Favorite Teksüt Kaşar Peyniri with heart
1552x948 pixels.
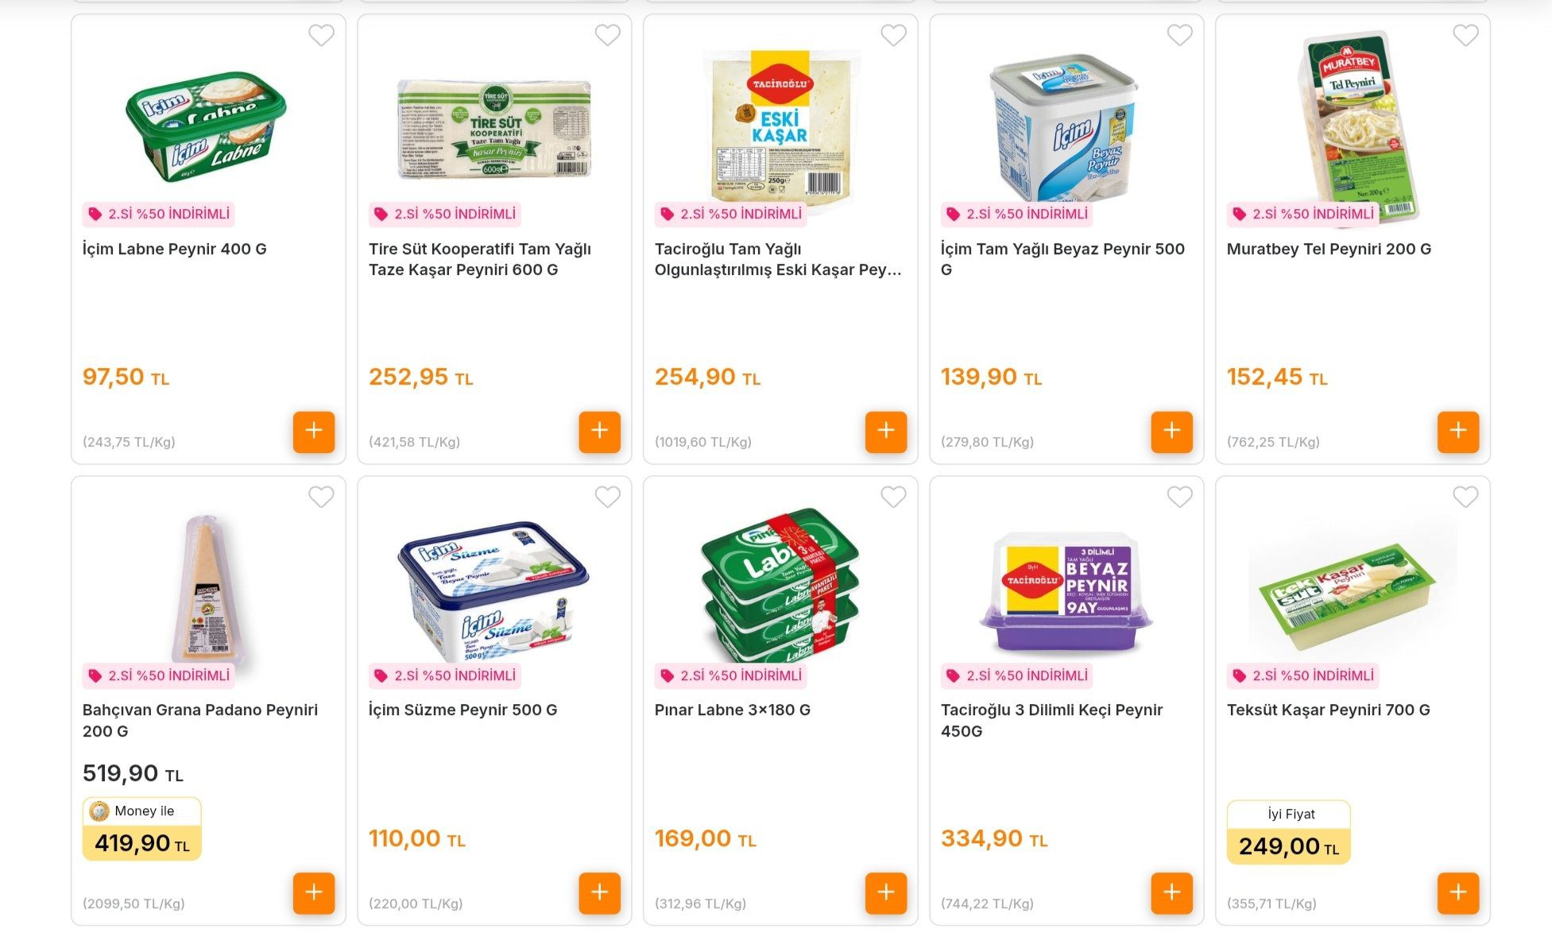[1465, 497]
